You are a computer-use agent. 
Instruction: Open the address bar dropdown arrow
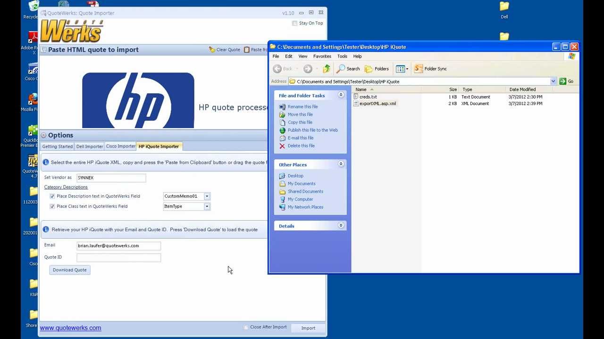click(553, 81)
